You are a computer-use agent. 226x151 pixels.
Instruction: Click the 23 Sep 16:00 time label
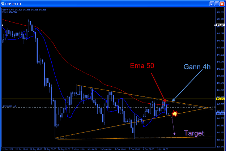[36, 149]
